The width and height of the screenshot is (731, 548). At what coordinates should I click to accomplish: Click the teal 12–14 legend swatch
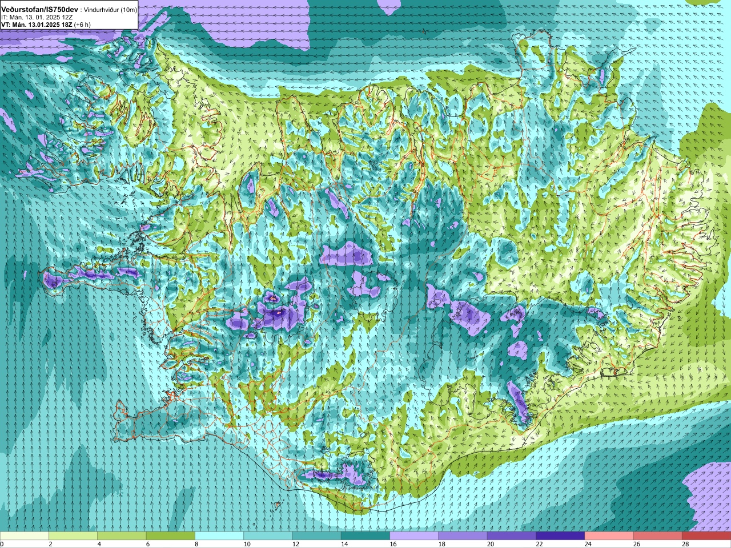(317, 536)
